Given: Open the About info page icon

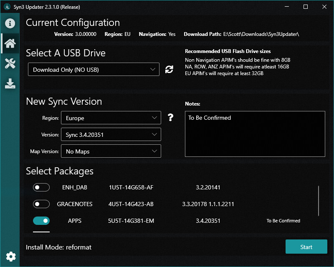Looking at the screenshot, I should (10, 23).
